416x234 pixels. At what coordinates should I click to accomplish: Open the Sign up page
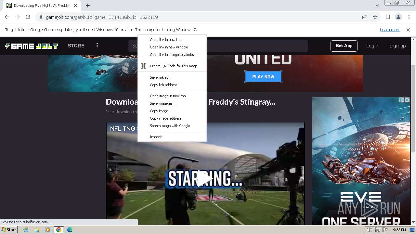pos(397,46)
